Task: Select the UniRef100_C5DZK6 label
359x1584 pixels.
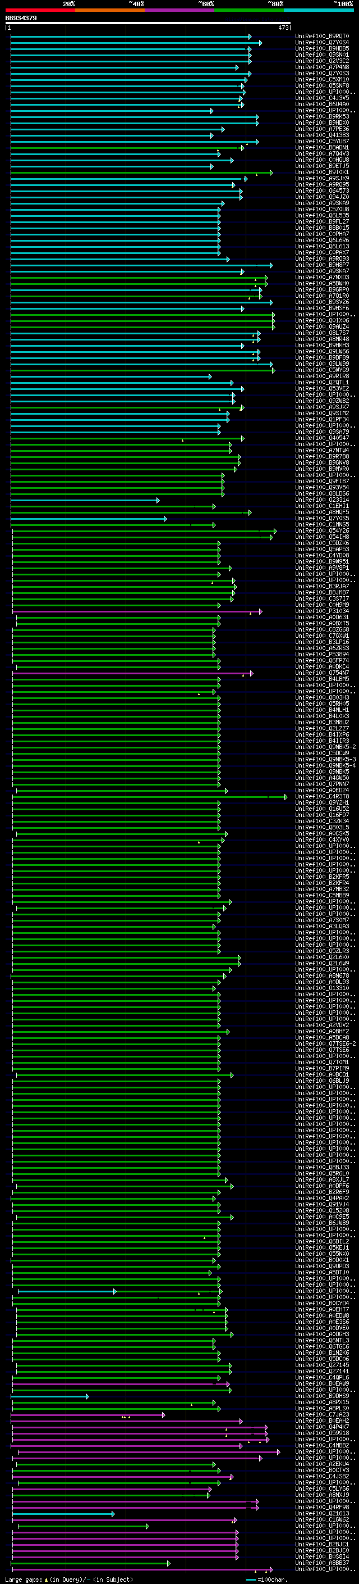Action: coord(322,543)
